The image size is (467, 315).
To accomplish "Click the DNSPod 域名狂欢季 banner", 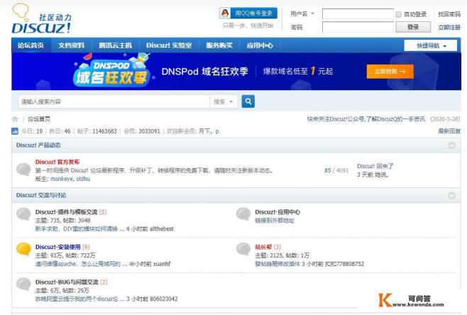I will [x=236, y=72].
